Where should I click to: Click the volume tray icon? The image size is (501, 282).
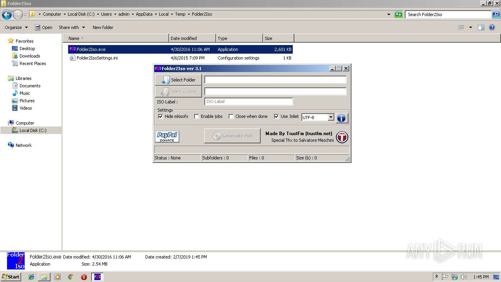[x=464, y=277]
